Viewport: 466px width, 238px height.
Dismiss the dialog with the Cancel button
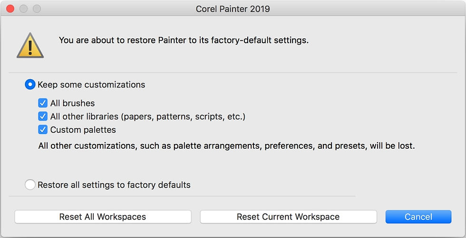coord(418,217)
